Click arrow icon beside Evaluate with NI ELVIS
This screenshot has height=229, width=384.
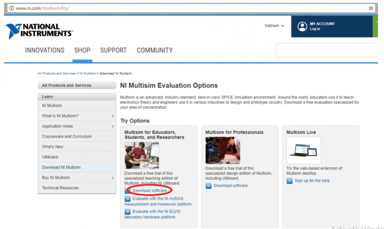(x=128, y=212)
